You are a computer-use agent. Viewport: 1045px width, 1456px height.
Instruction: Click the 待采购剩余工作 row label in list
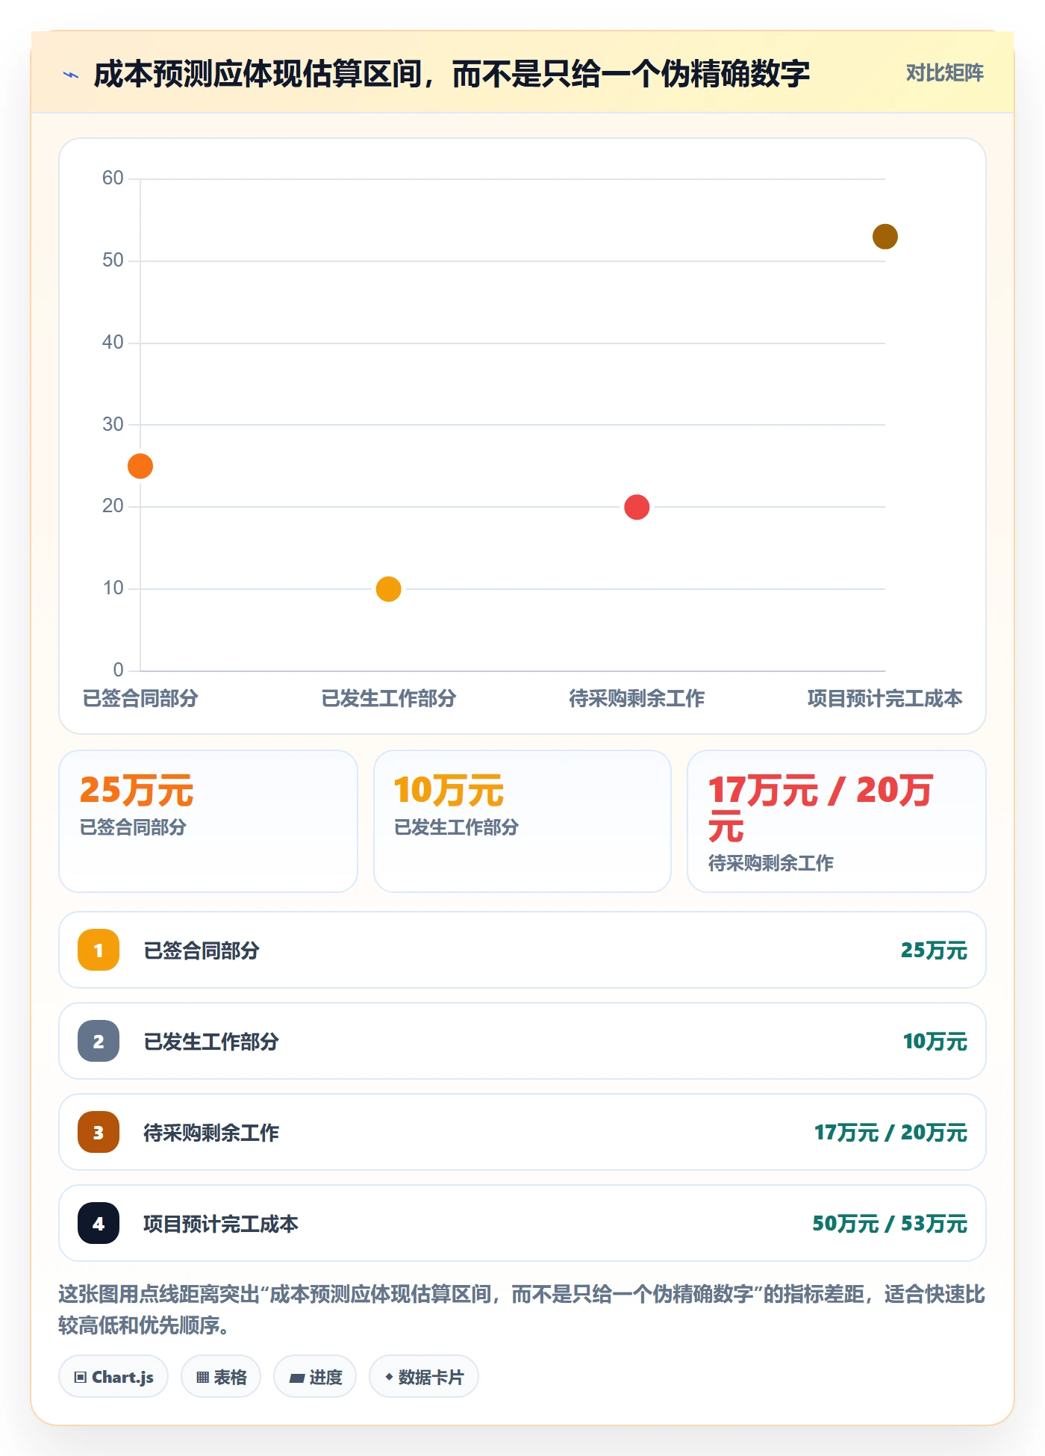(x=211, y=1133)
